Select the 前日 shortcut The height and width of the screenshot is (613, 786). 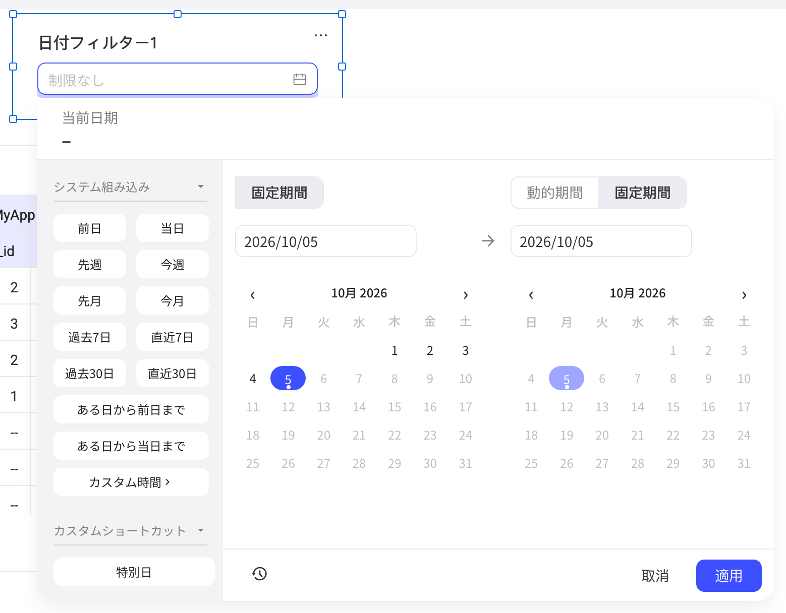pyautogui.click(x=90, y=228)
